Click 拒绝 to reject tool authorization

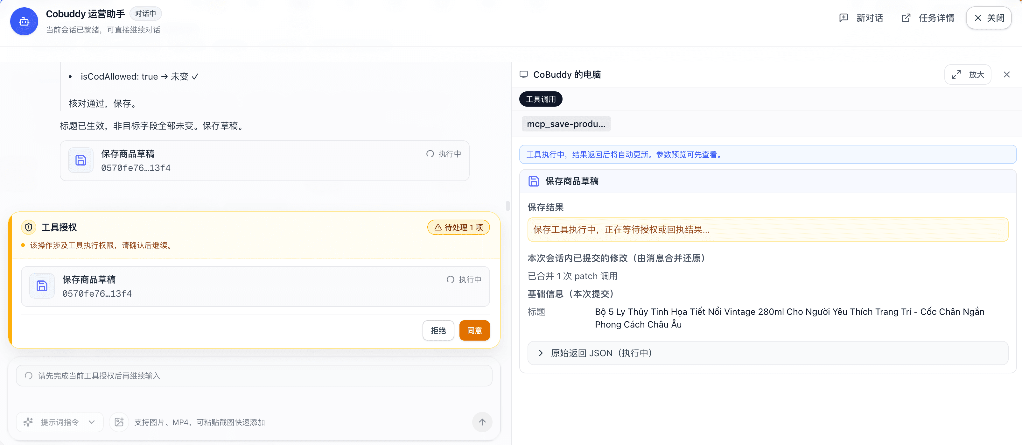pyautogui.click(x=438, y=330)
